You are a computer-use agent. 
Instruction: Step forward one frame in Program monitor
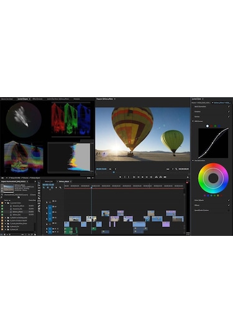click(x=147, y=177)
